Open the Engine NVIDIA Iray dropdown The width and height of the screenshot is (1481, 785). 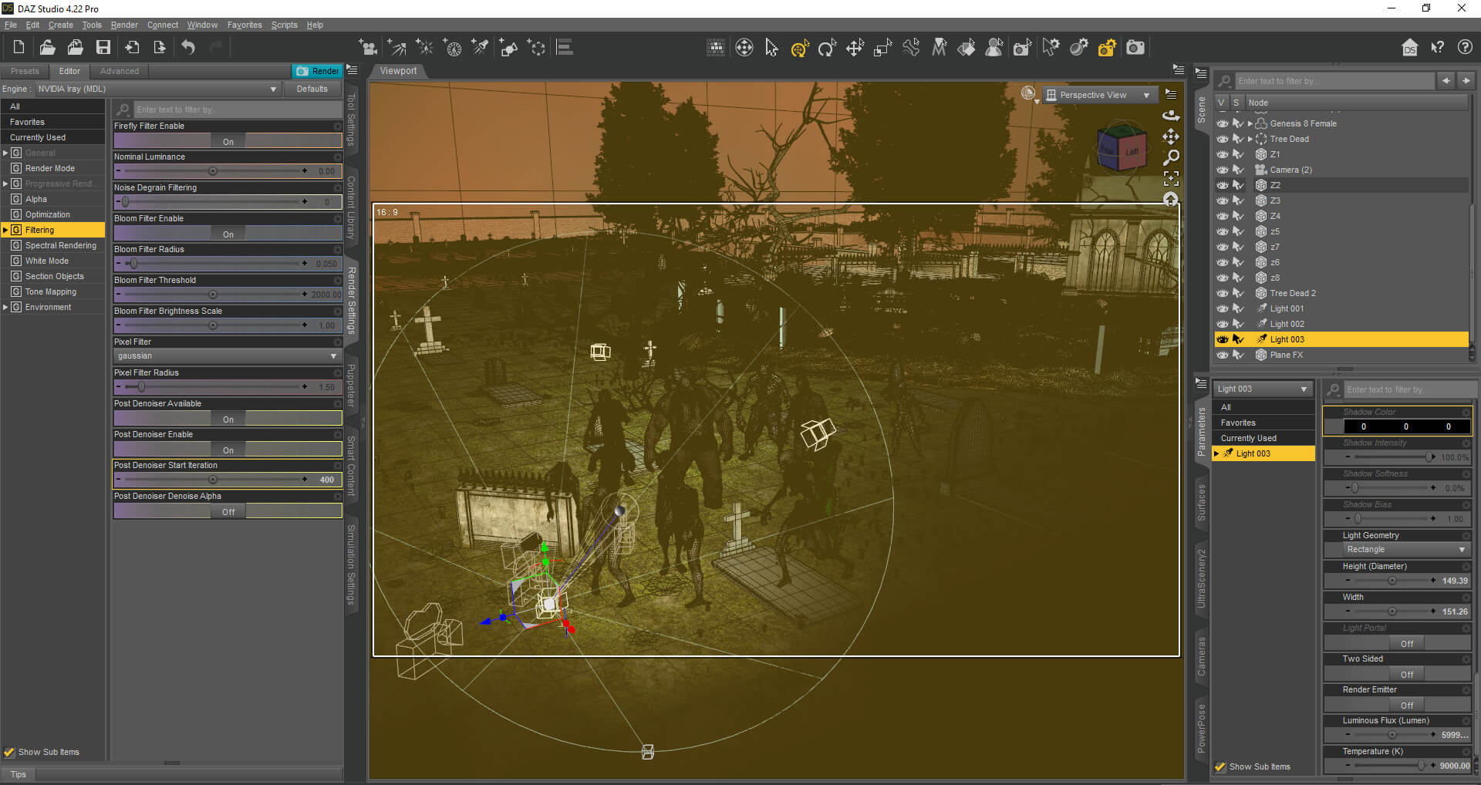(x=157, y=89)
